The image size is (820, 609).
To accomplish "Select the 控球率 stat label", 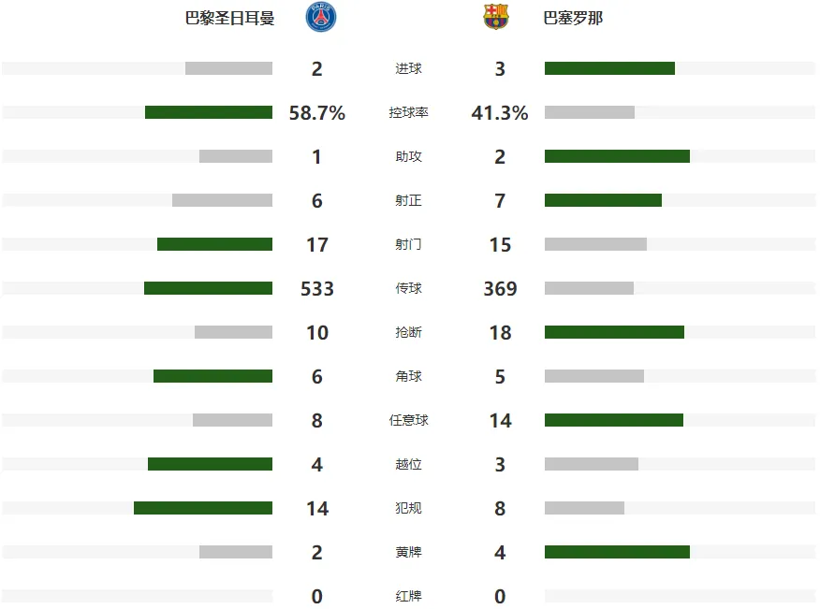I will pos(408,112).
